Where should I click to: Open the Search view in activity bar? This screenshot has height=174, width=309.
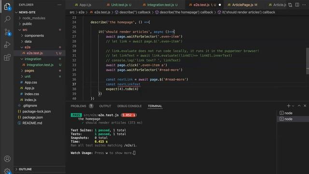click(7, 19)
